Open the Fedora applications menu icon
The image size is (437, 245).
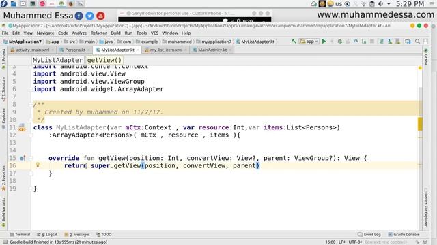(4, 3)
